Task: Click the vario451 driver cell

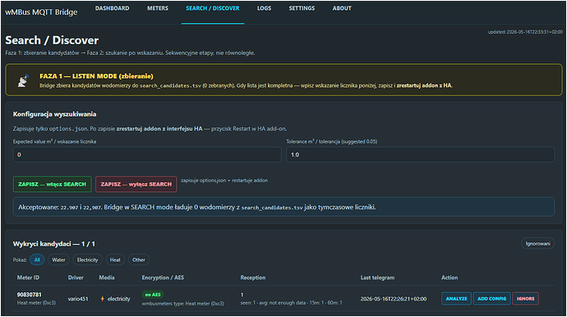Action: (78, 299)
